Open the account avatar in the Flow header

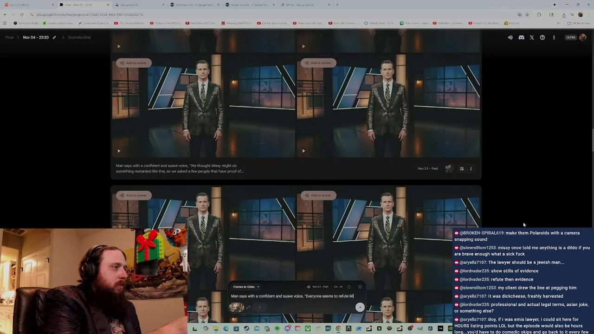click(583, 38)
